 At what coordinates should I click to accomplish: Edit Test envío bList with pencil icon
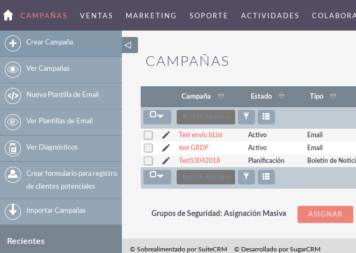pos(166,135)
